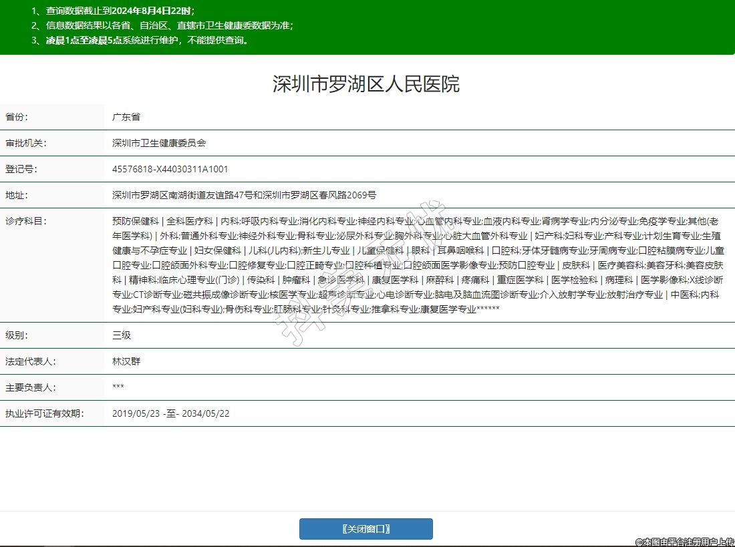Click the 地址 field label
735x547 pixels.
pyautogui.click(x=17, y=196)
